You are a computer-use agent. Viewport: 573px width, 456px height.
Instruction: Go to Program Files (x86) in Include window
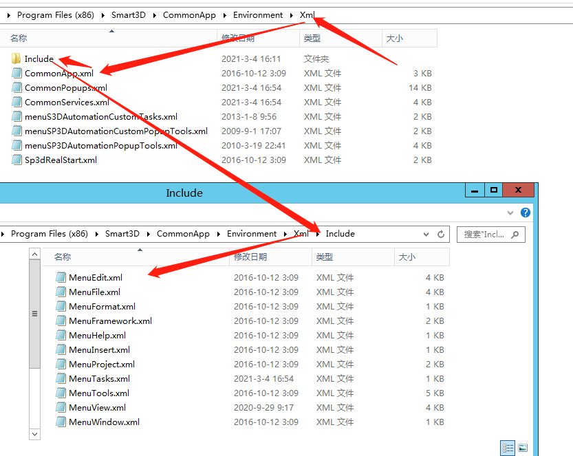coord(50,233)
